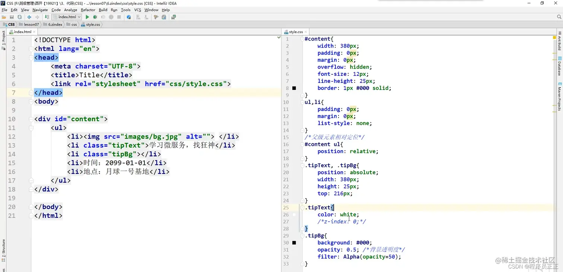Click the white color swatch on line 26
563x272 pixels.
click(x=294, y=215)
